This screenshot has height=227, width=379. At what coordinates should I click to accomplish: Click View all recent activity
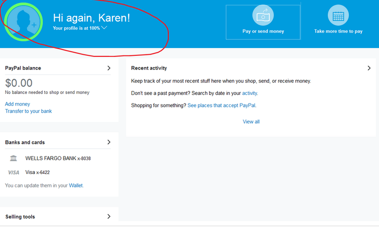[x=251, y=122]
